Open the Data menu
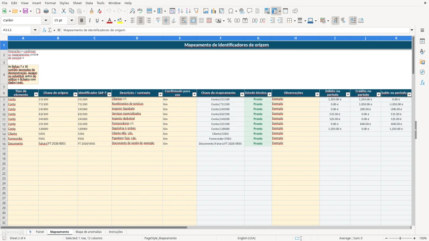429x241 pixels. tap(89, 3)
